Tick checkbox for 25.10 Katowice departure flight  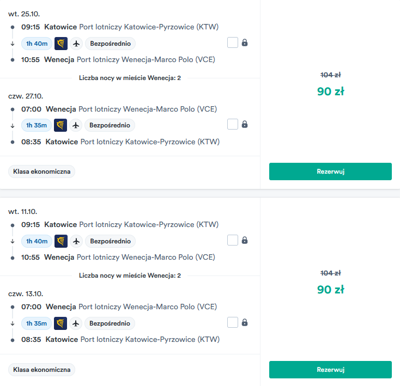233,42
